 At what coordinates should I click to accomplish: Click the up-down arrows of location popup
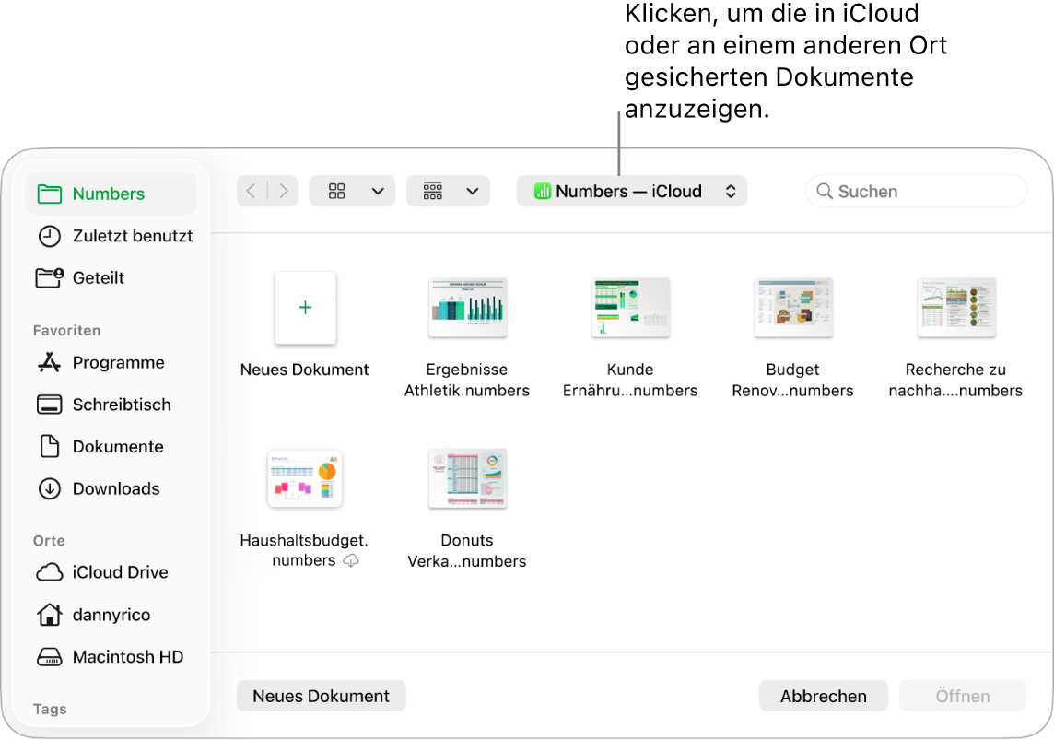[731, 192]
